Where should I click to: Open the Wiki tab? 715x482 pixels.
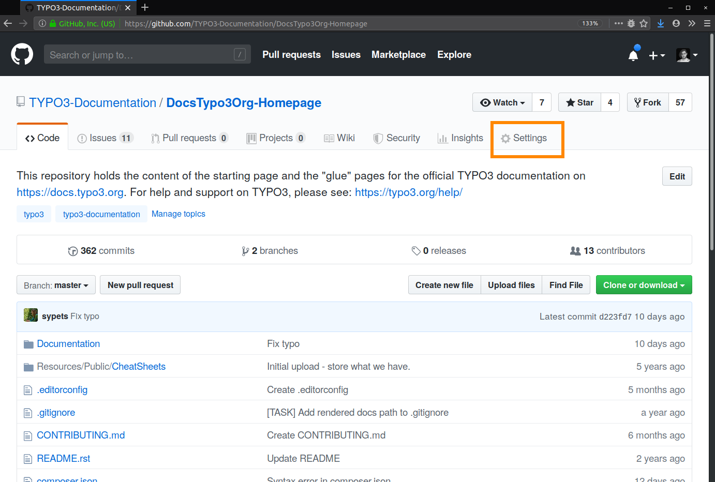(x=339, y=138)
